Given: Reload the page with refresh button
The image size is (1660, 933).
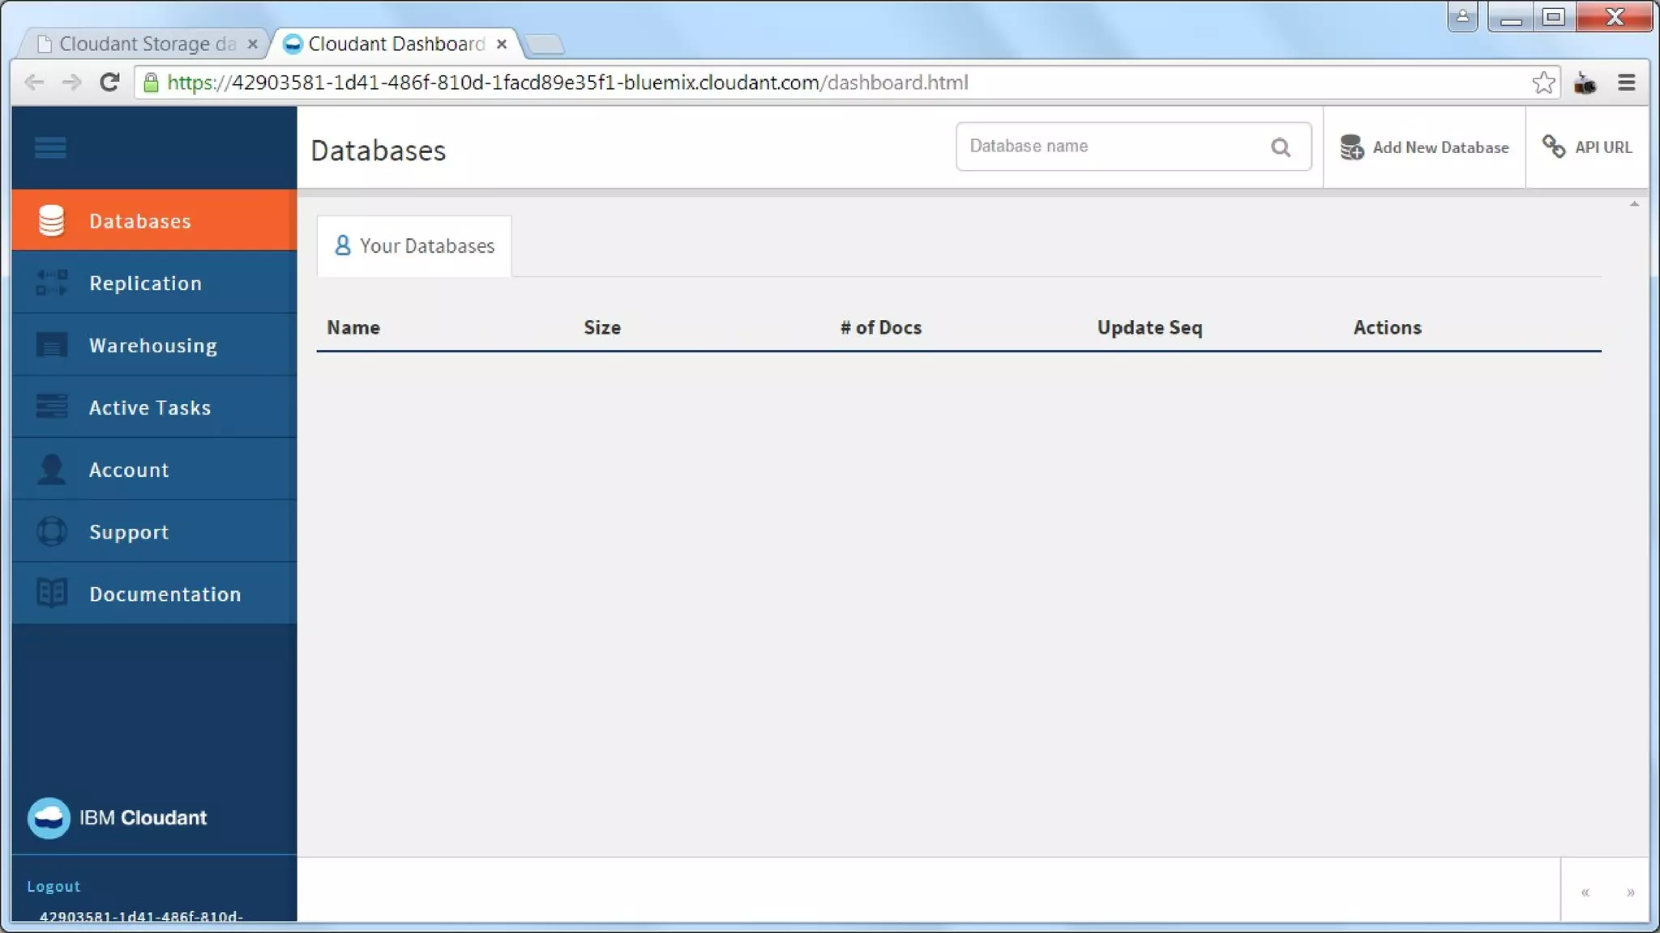Looking at the screenshot, I should tap(109, 83).
